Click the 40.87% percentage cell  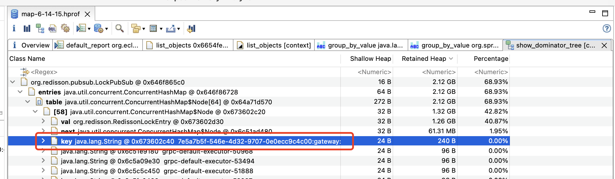(x=496, y=121)
